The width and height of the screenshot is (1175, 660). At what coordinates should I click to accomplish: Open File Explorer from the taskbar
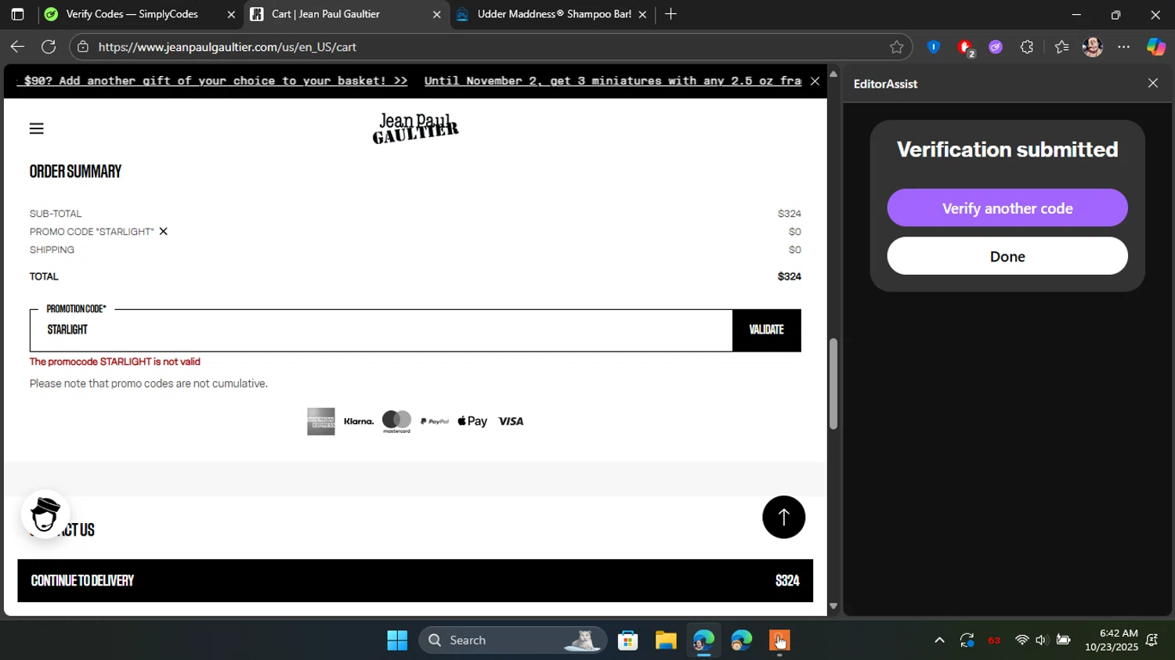pyautogui.click(x=666, y=640)
